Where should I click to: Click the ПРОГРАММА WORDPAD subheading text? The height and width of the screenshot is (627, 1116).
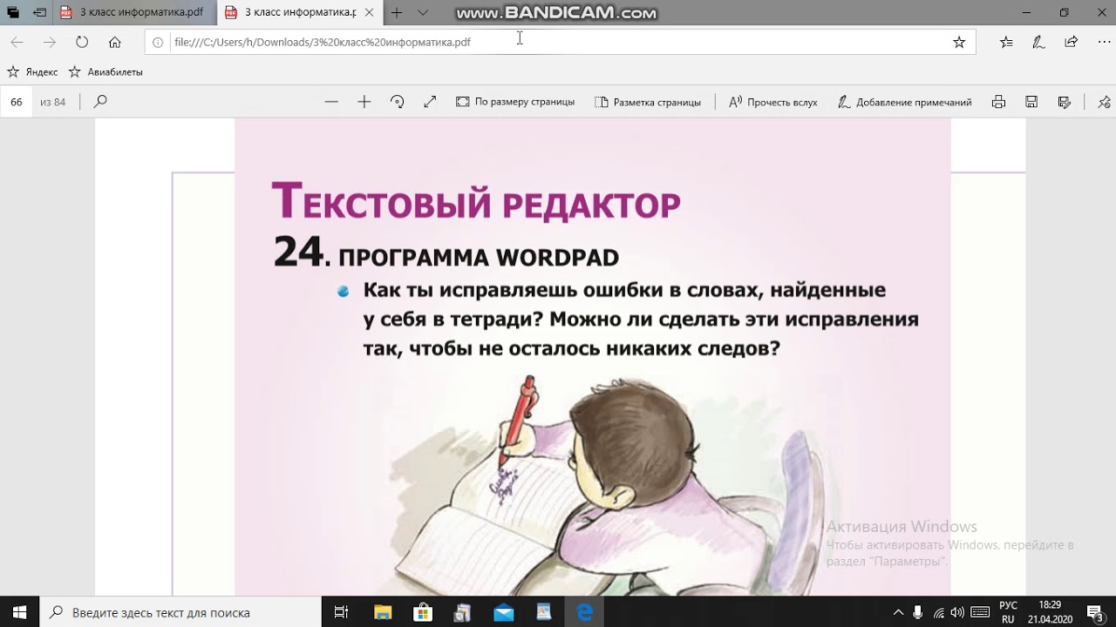tap(479, 258)
